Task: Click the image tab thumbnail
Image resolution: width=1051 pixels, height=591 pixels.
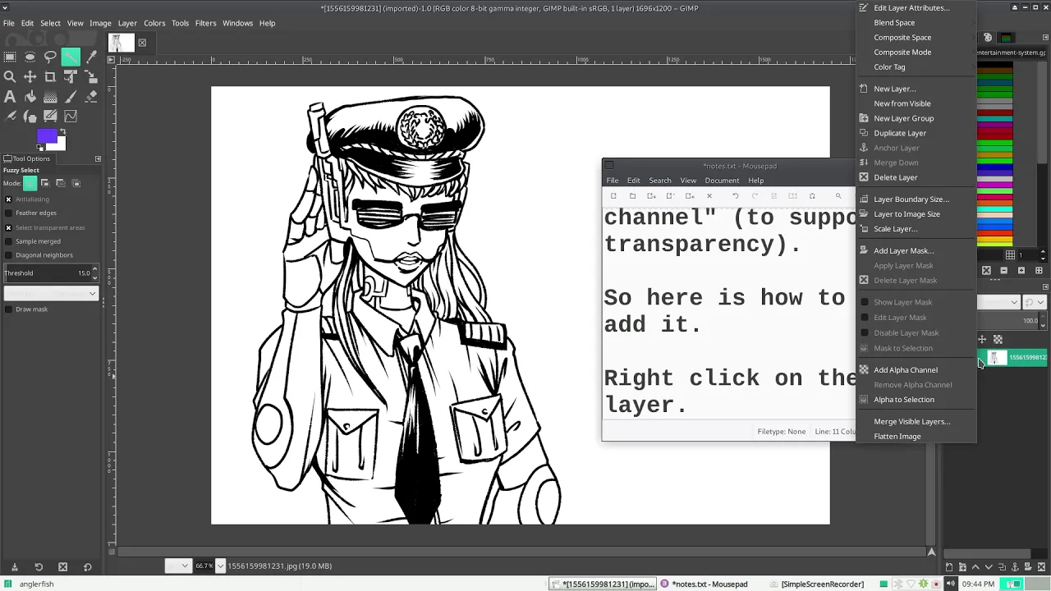Action: [122, 43]
